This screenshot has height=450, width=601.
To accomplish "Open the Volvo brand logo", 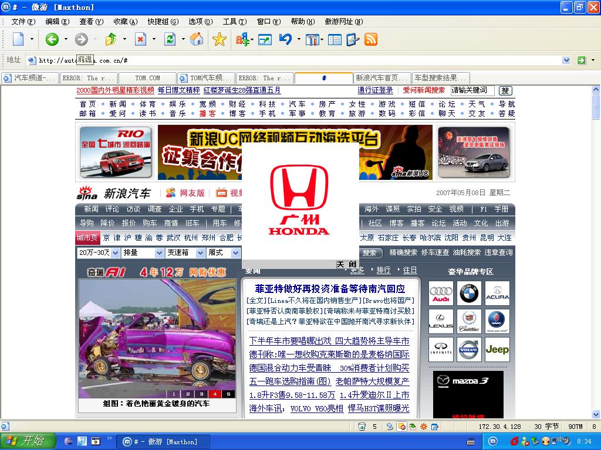I will (x=469, y=349).
